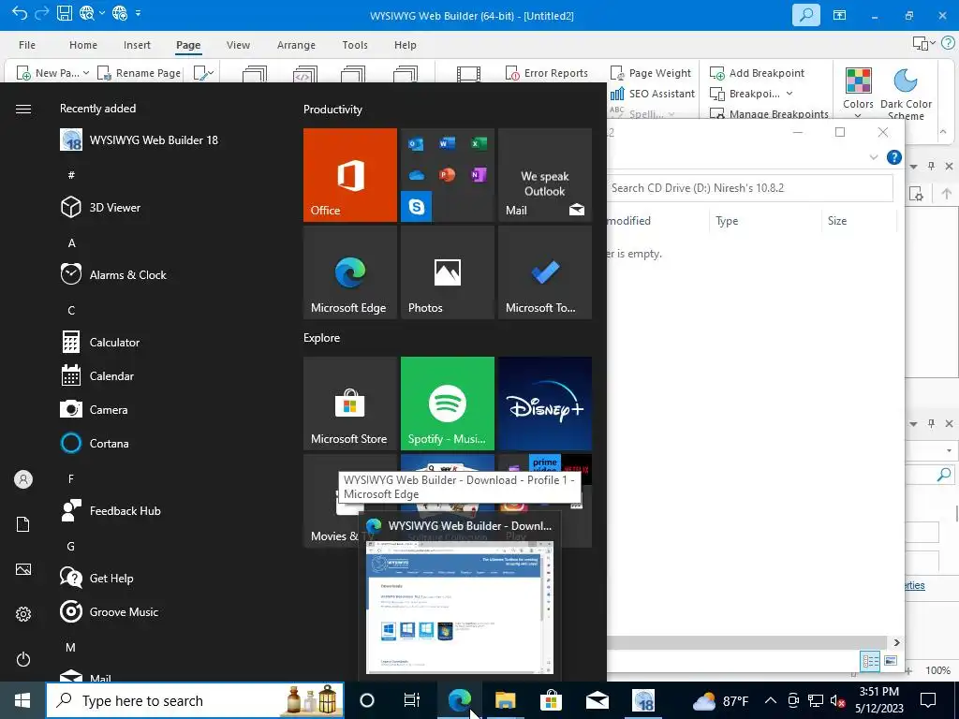959x719 pixels.
Task: Open user account icon in Start menu
Action: click(x=23, y=479)
